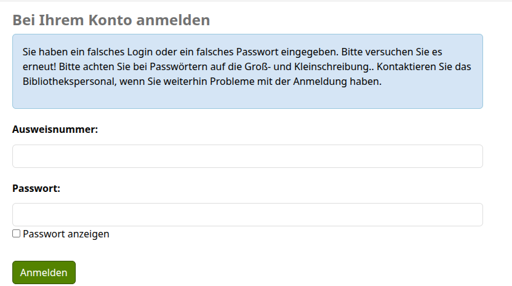The height and width of the screenshot is (286, 512).
Task: Click the Ausweisnummer input field
Action: (x=247, y=156)
